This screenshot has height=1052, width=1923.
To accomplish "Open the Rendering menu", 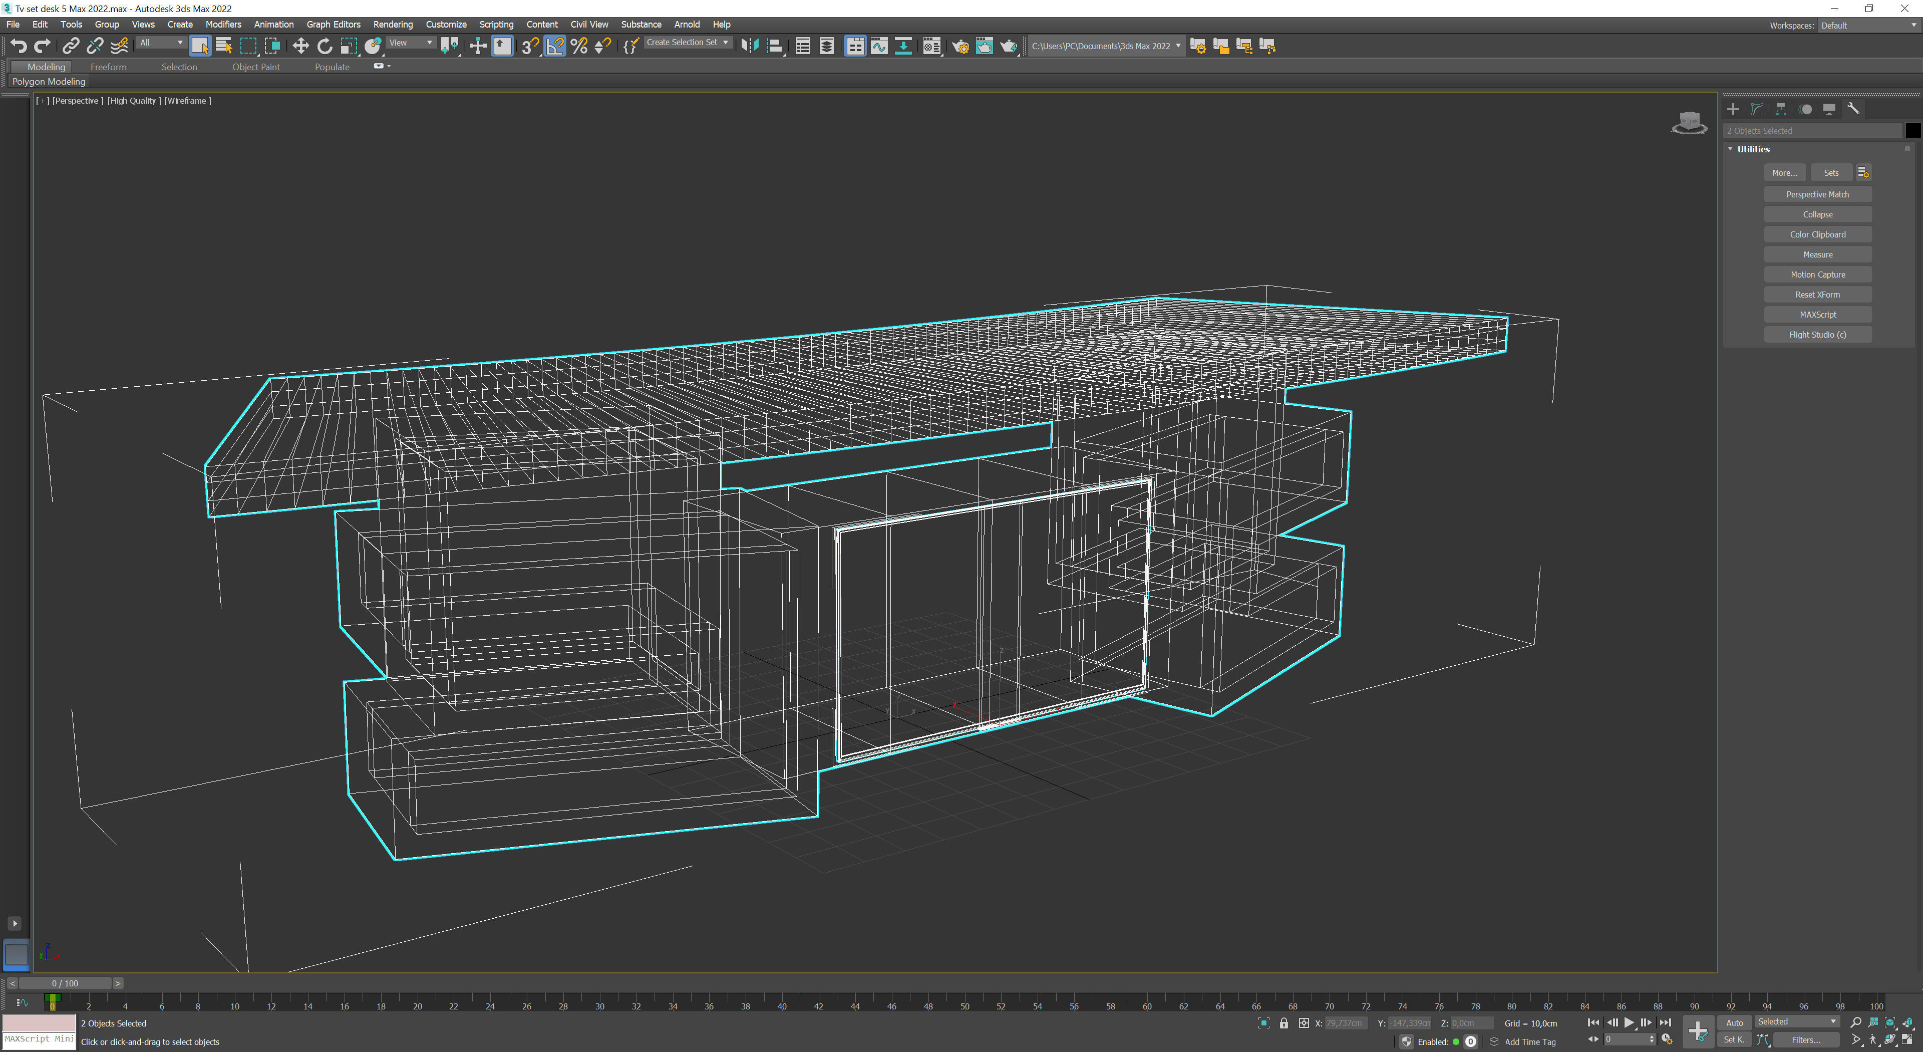I will (393, 25).
